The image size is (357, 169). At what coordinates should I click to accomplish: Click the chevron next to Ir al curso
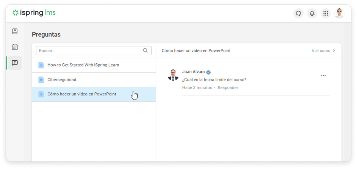pyautogui.click(x=334, y=51)
